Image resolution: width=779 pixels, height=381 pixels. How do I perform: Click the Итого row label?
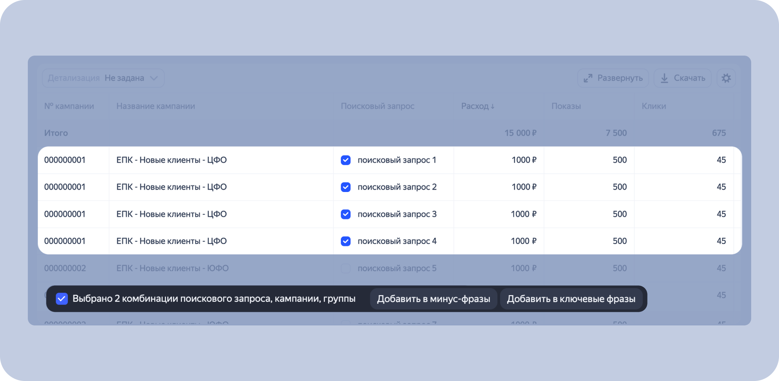coord(56,133)
